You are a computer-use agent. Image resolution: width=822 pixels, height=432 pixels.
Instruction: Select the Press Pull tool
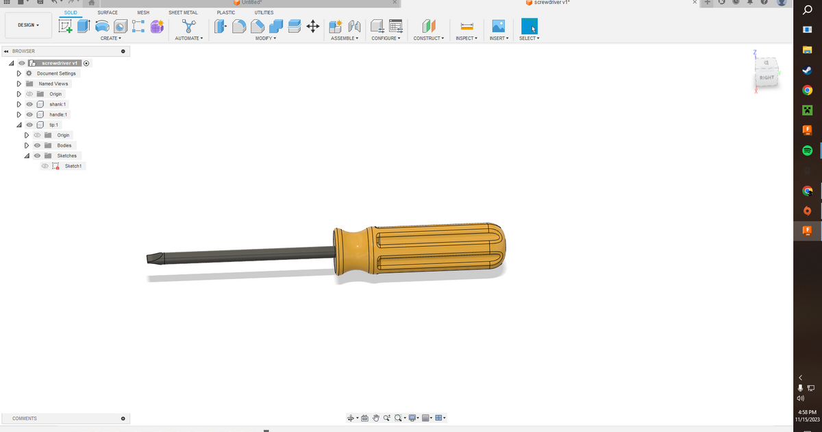click(x=220, y=26)
